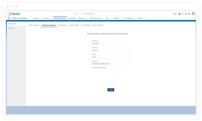Select the Reltio Control Panel tab

pyautogui.click(x=60, y=18)
